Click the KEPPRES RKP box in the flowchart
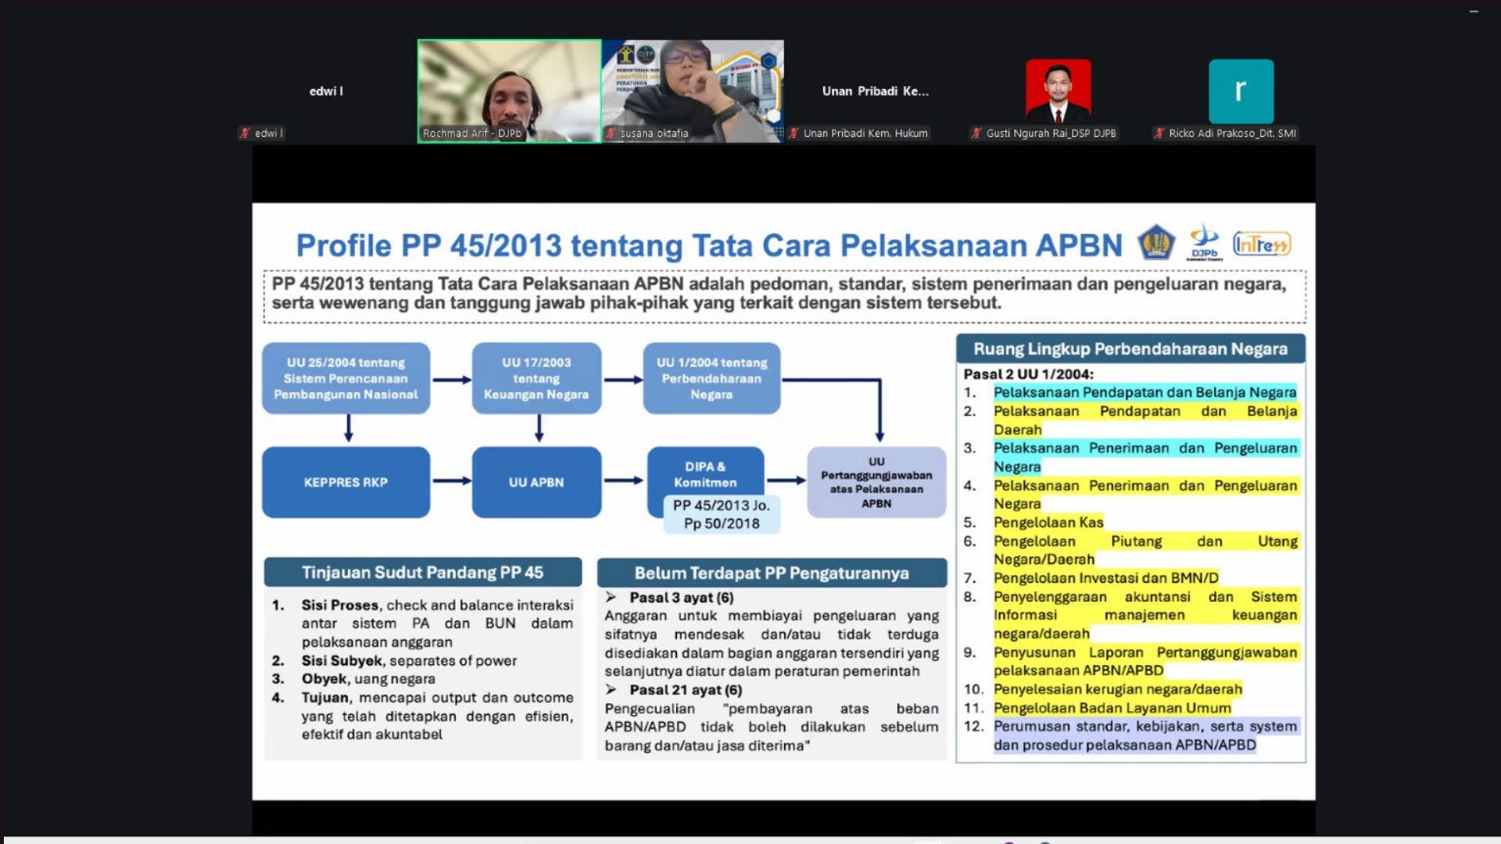This screenshot has height=844, width=1501. [x=346, y=482]
